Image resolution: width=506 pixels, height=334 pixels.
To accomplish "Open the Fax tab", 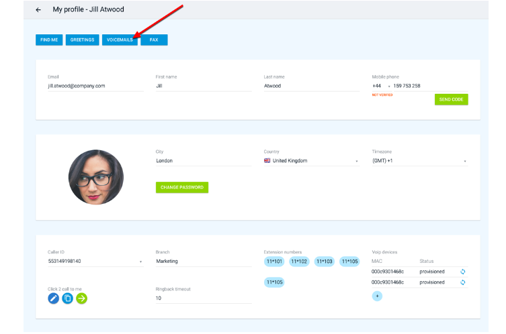I will 154,40.
